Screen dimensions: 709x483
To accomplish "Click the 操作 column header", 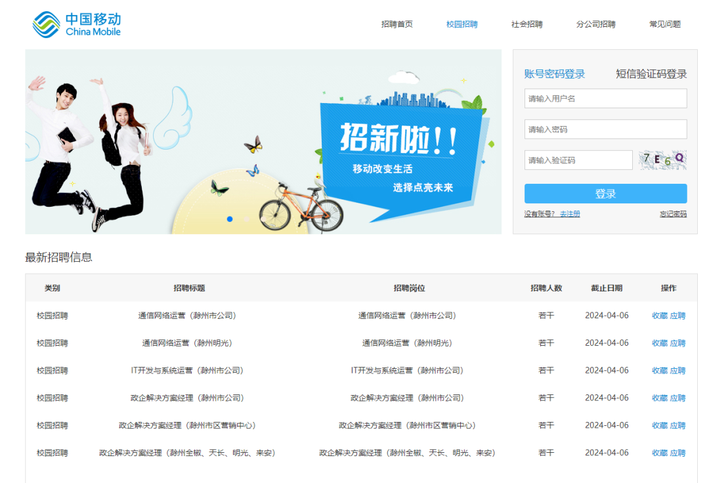I will click(x=668, y=288).
